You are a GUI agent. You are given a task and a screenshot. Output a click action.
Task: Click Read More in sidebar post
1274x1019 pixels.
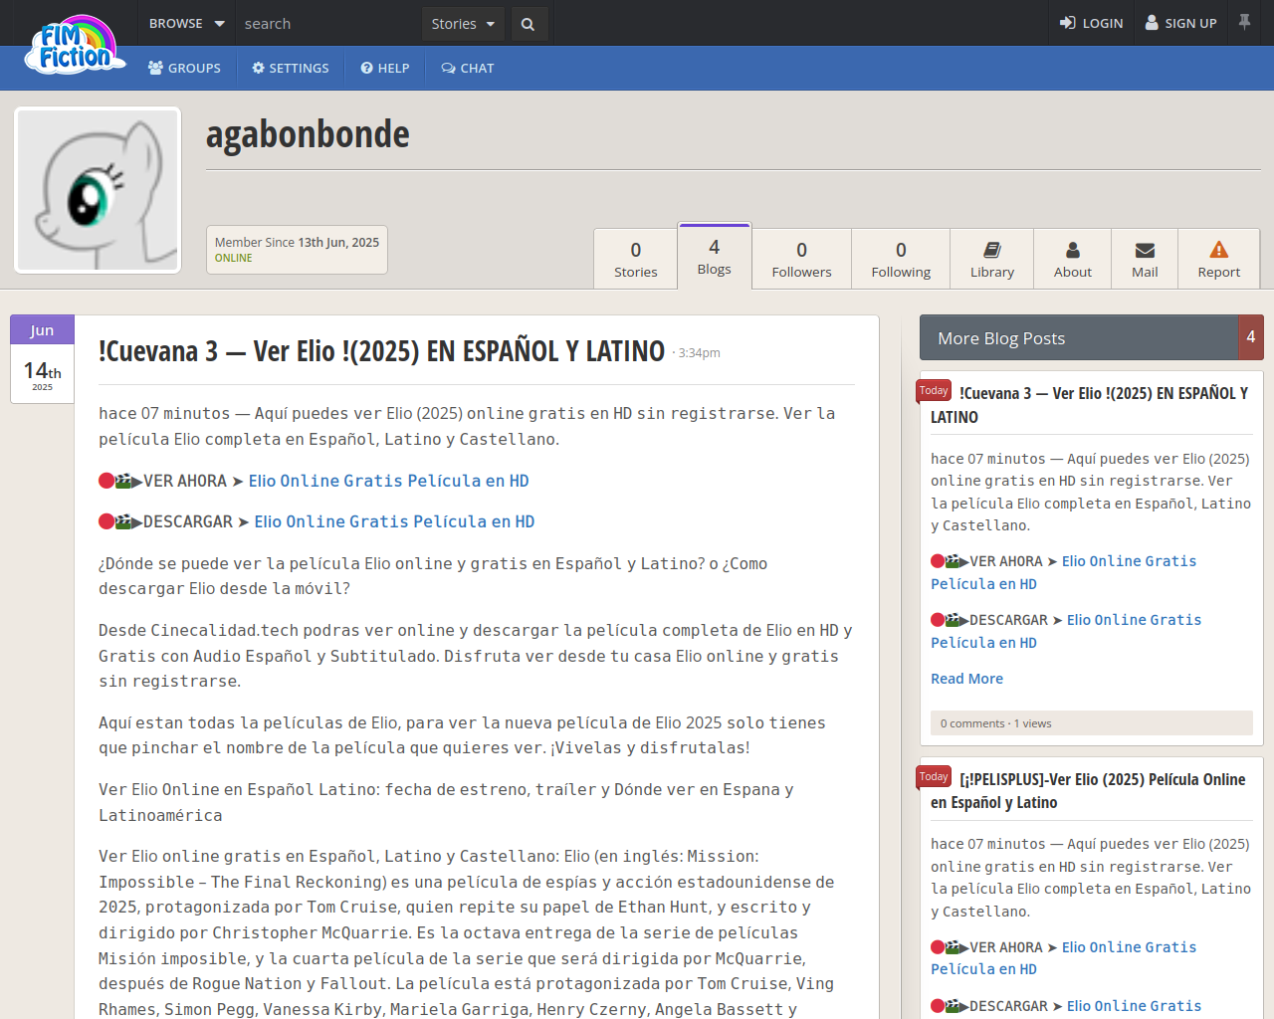[966, 679]
